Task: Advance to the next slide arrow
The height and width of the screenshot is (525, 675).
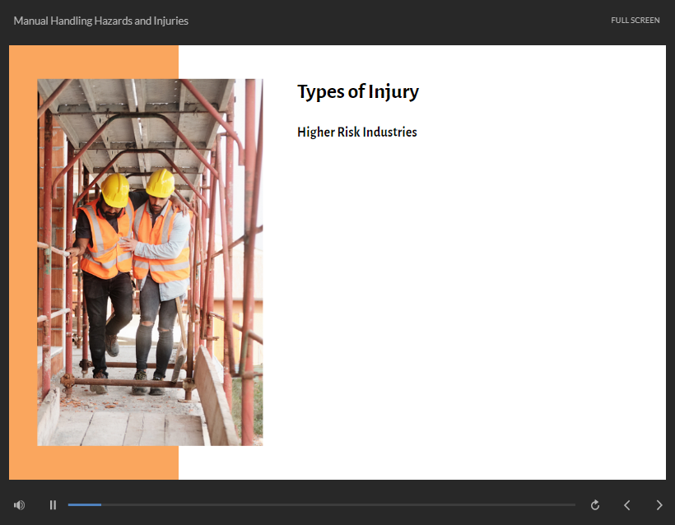Action: pos(659,505)
